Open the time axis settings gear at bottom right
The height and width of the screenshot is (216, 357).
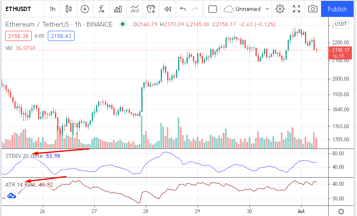(x=341, y=211)
